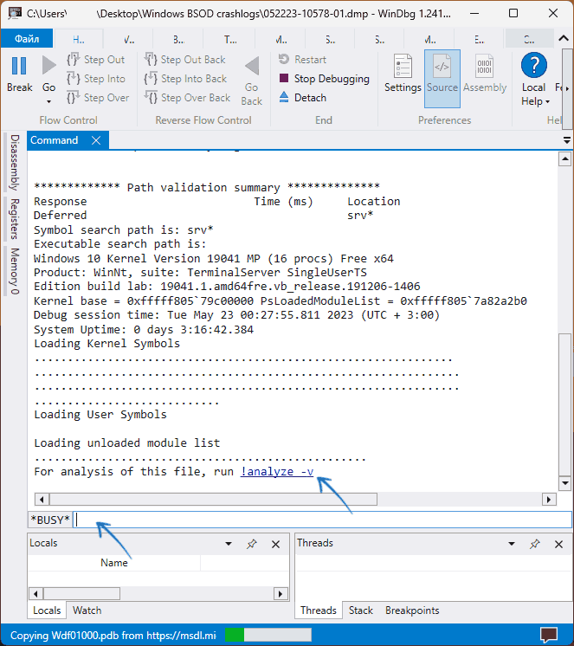This screenshot has width=574, height=646.
Task: Click the status text Copying Wdf01000.pdb
Action: (113, 636)
